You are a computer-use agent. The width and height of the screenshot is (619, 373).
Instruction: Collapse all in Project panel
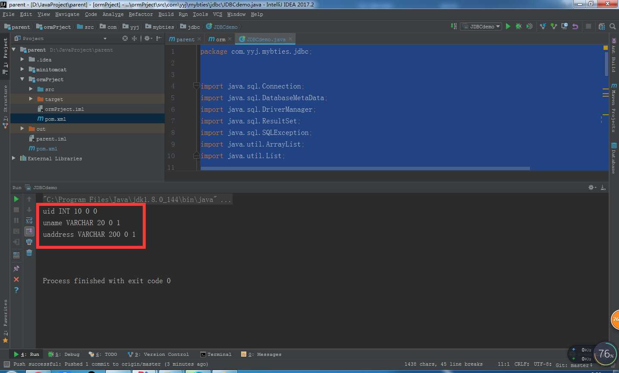click(x=134, y=38)
